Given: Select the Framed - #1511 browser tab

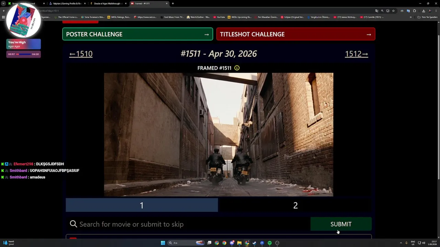Looking at the screenshot, I should pyautogui.click(x=150, y=3).
